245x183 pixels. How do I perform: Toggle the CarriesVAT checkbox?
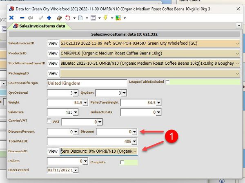coord(49,121)
